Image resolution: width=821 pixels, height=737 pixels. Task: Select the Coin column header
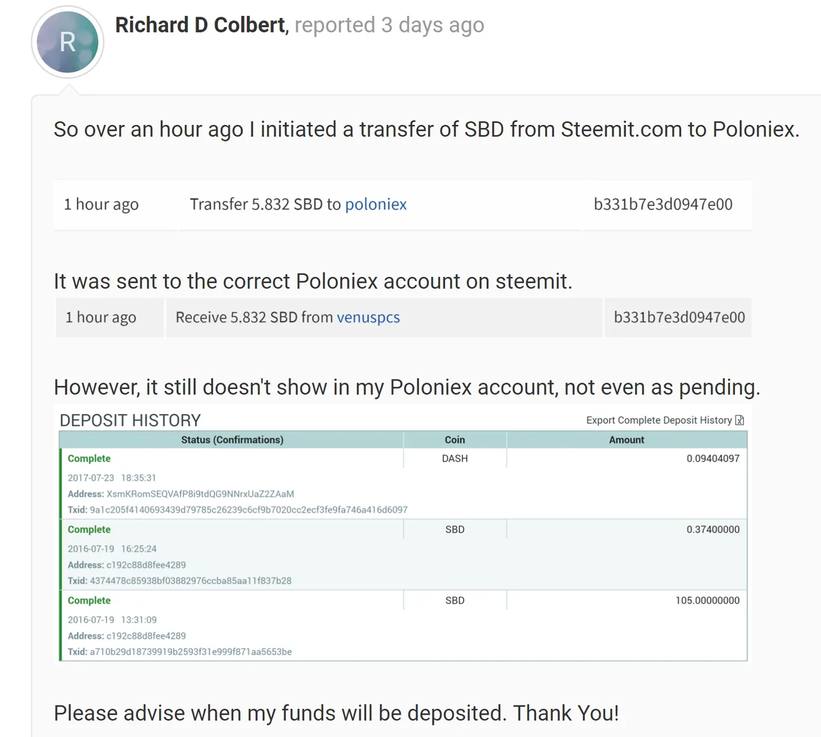coord(455,440)
